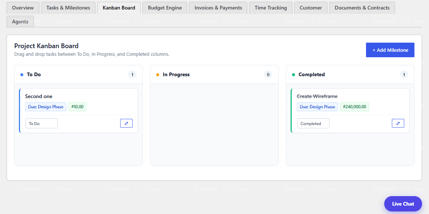Click the Due: Design Phase tag on Second one
This screenshot has height=214, width=429.
pos(46,107)
